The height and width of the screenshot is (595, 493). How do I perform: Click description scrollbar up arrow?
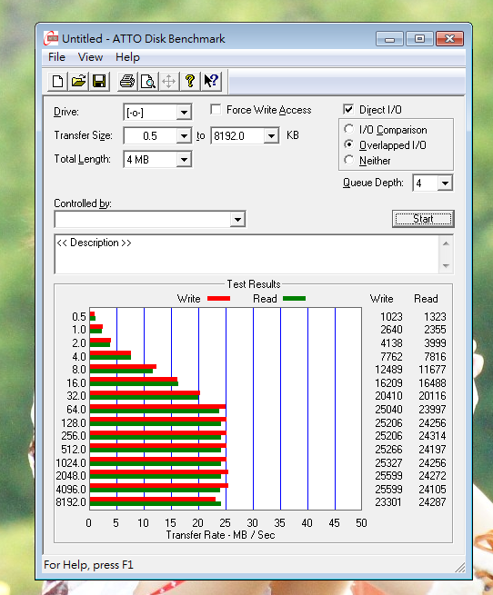pyautogui.click(x=446, y=243)
